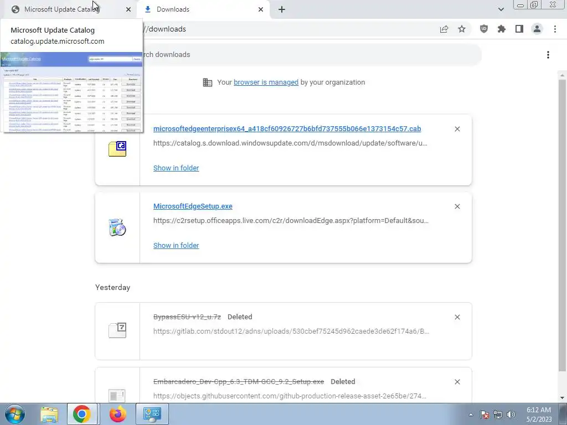Click the taskbar clock showing 6:12 AM

(539, 414)
